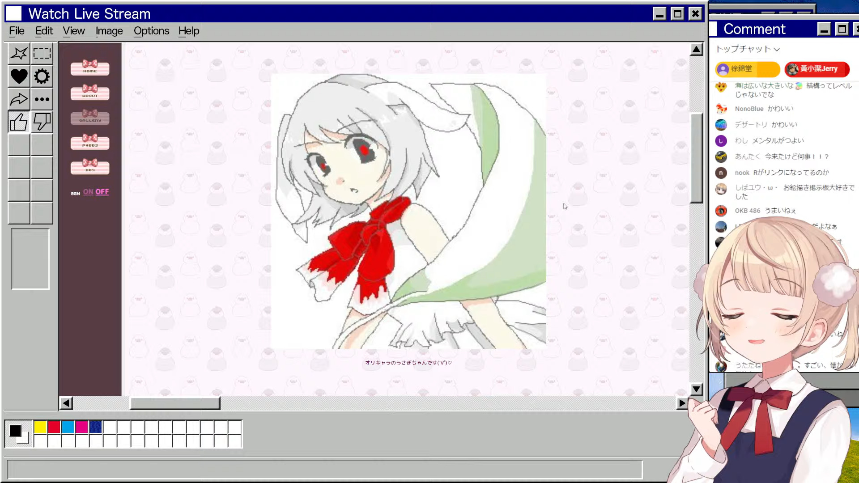Screen dimensions: 859x483
Task: Open the three-dots more options icon
Action: 42,99
